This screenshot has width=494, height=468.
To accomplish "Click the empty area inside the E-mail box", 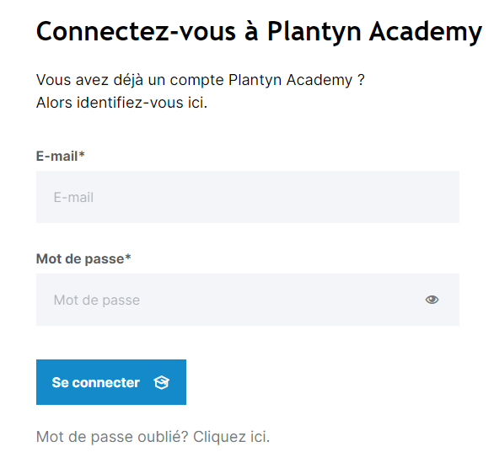I will coord(274,197).
